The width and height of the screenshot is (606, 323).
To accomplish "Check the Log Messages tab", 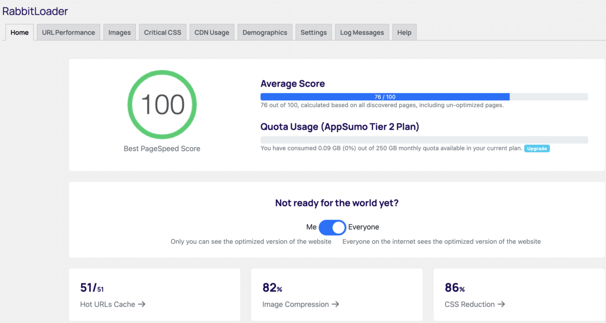I will (x=362, y=32).
